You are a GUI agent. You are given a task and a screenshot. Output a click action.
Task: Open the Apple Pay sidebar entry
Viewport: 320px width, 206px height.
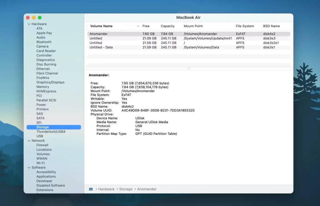[x=44, y=33]
